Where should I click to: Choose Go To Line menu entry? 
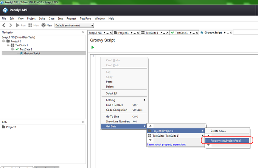coord(124,116)
